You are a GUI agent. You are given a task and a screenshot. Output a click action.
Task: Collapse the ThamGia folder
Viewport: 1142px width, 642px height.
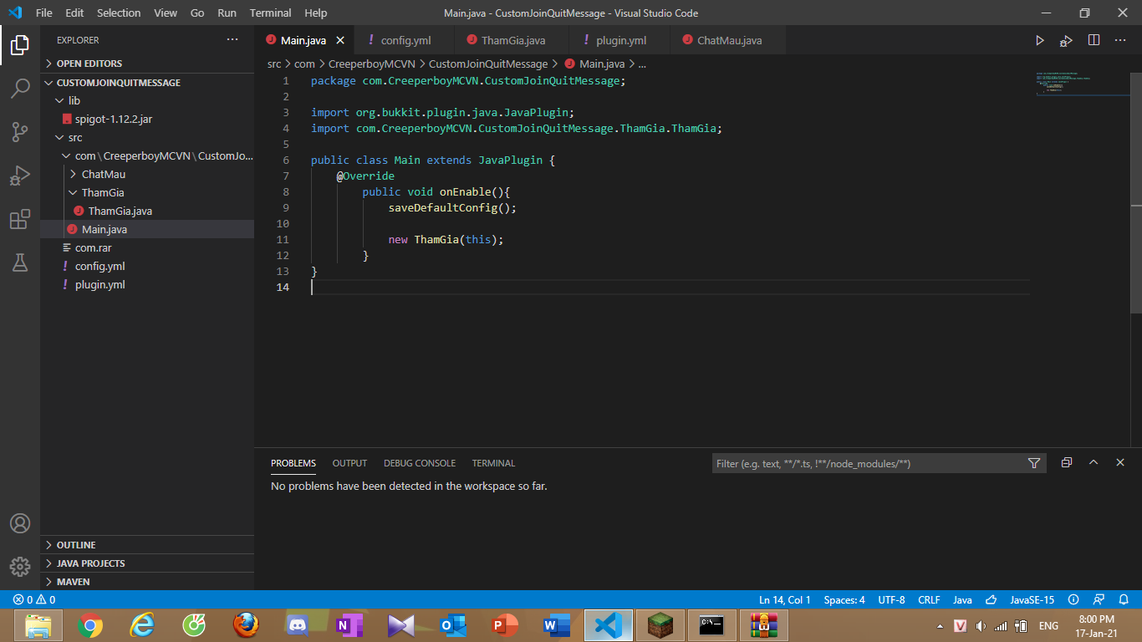(x=103, y=192)
